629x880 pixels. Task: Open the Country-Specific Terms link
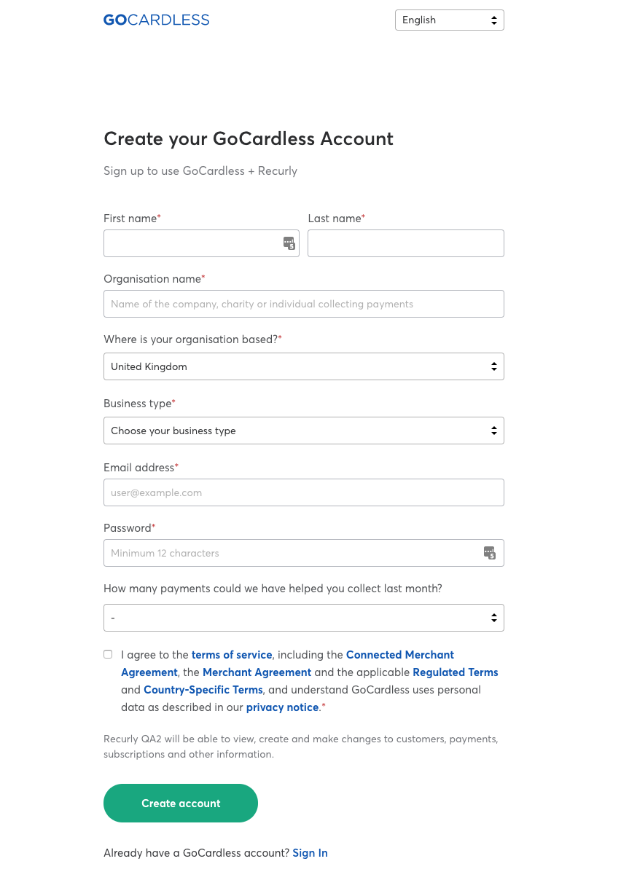203,690
